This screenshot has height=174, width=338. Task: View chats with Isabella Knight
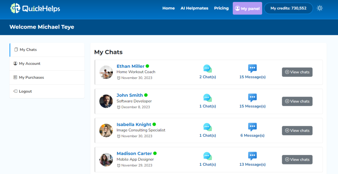[297, 131]
